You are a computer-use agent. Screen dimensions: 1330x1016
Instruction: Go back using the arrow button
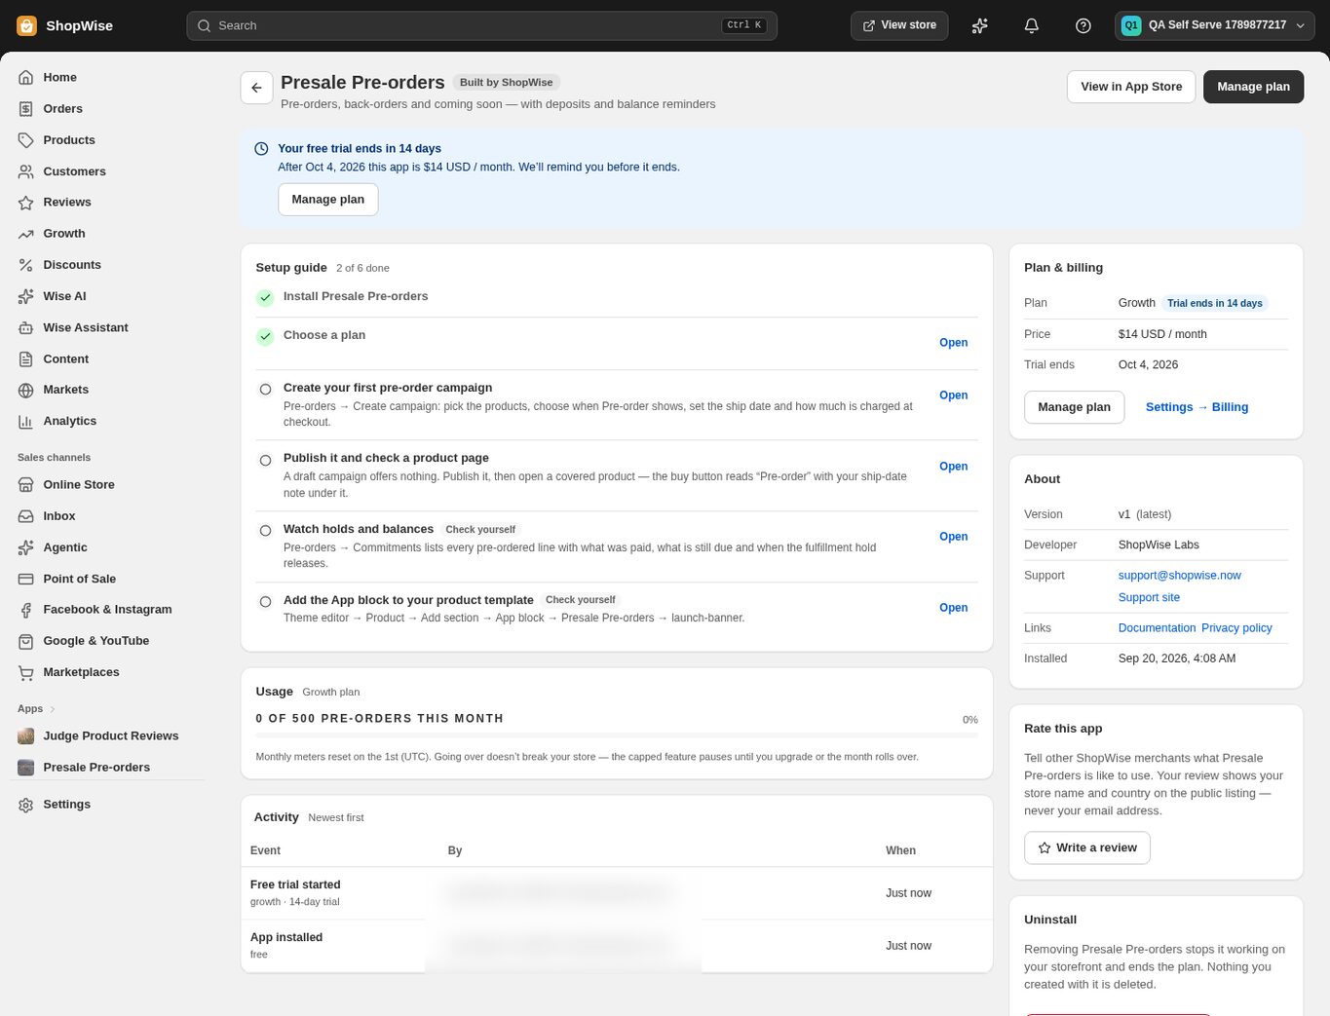[x=256, y=88]
